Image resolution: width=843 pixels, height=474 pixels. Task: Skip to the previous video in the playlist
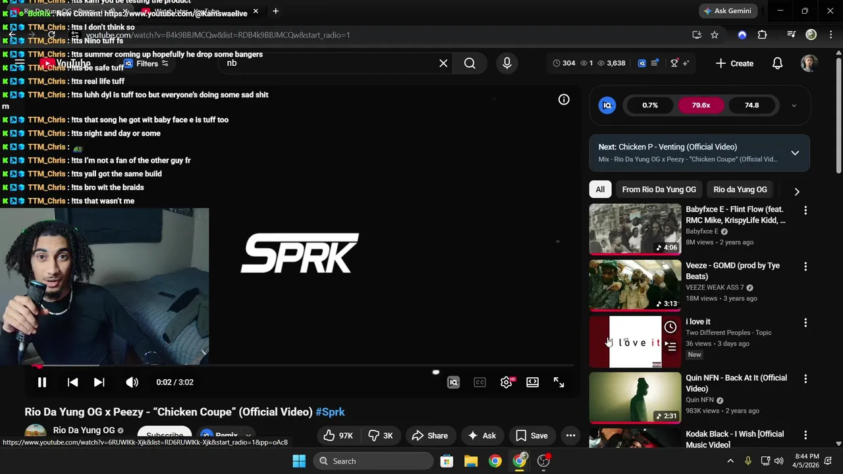pos(72,382)
